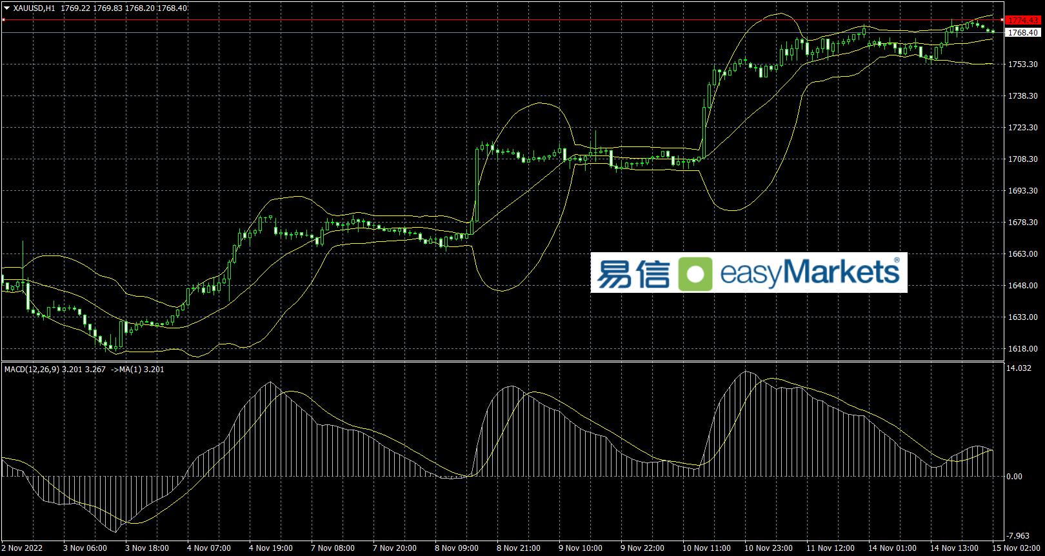Click the 1738.30 price scale label
Viewport: 1045px width, 556px height.
[x=1023, y=96]
